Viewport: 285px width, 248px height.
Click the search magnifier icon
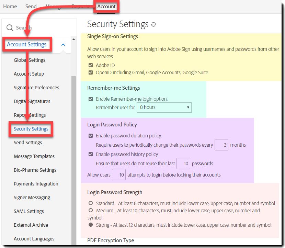coord(10,28)
